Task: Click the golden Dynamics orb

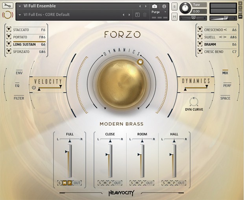Action: (x=122, y=84)
